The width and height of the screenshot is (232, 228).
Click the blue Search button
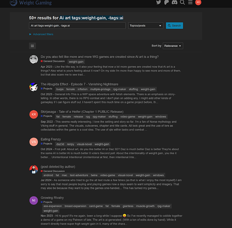click(x=174, y=26)
